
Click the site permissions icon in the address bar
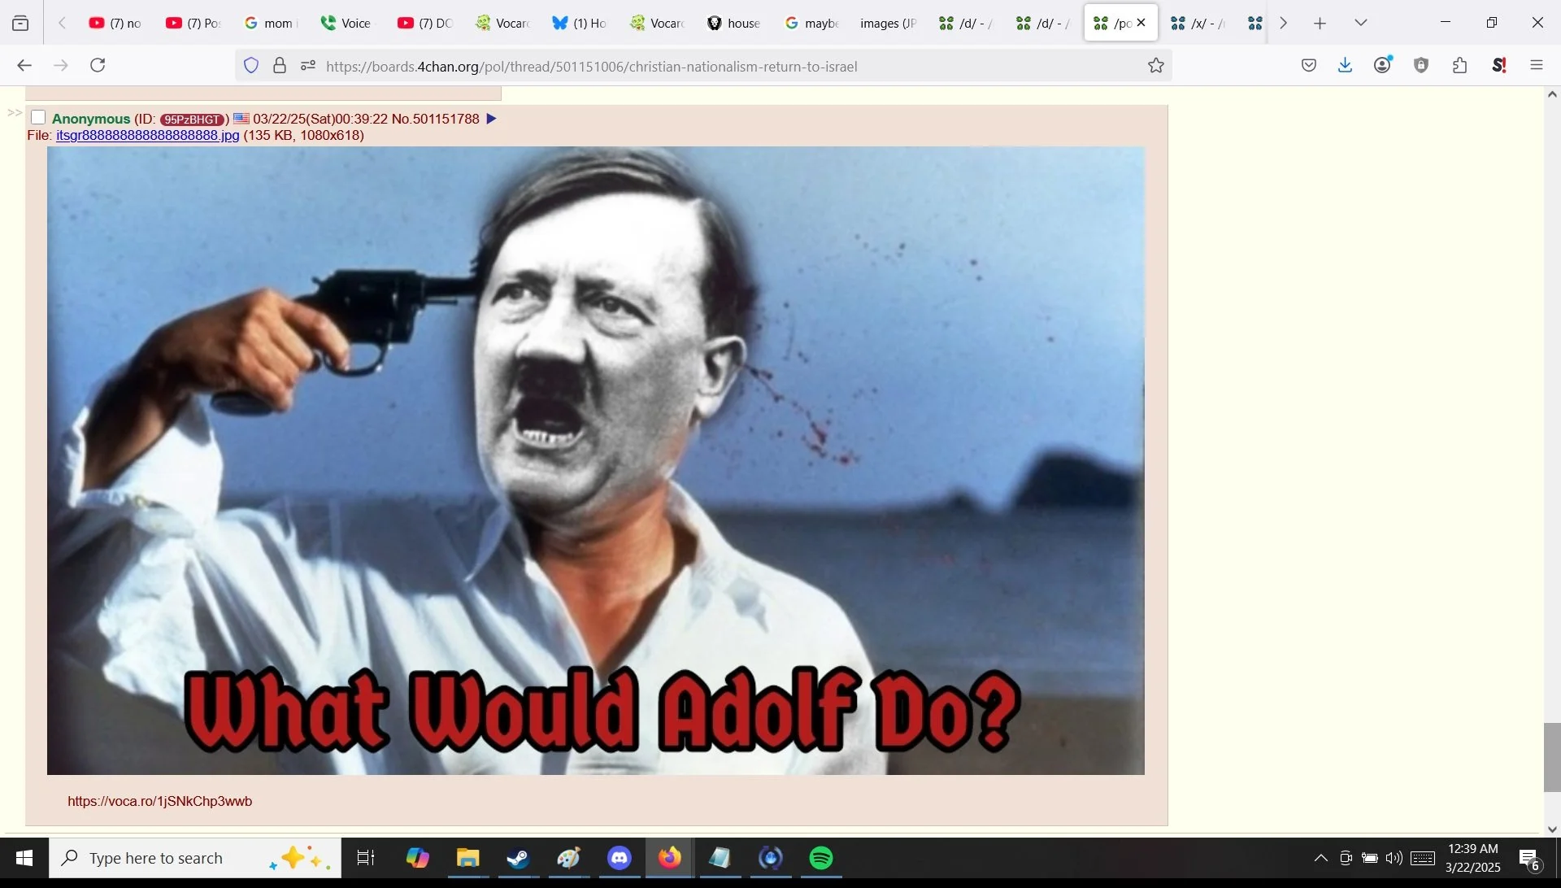click(307, 66)
